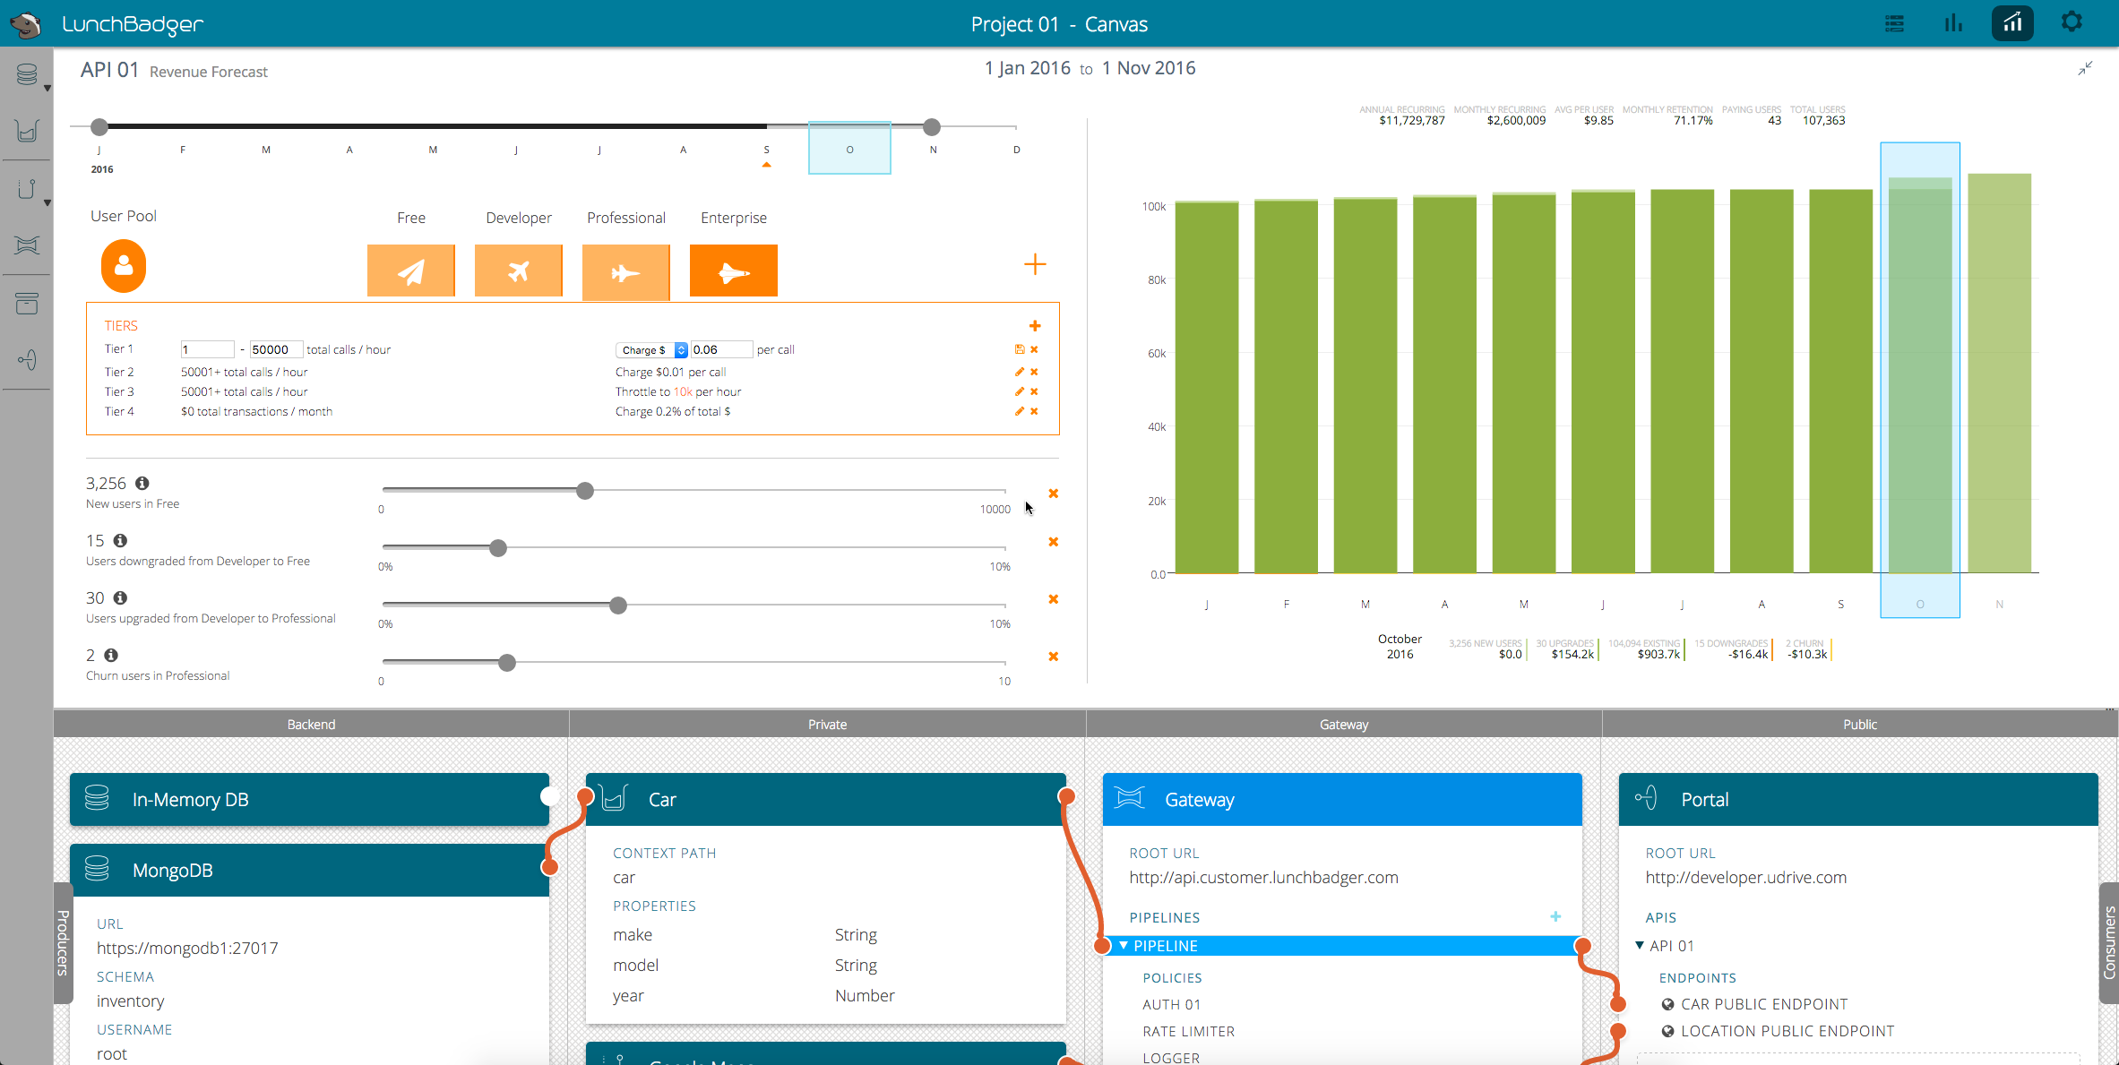Click the Professional plan icon

(x=625, y=271)
